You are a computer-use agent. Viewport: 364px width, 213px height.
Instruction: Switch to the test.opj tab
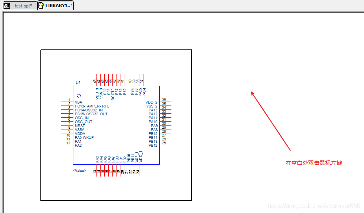(23, 6)
